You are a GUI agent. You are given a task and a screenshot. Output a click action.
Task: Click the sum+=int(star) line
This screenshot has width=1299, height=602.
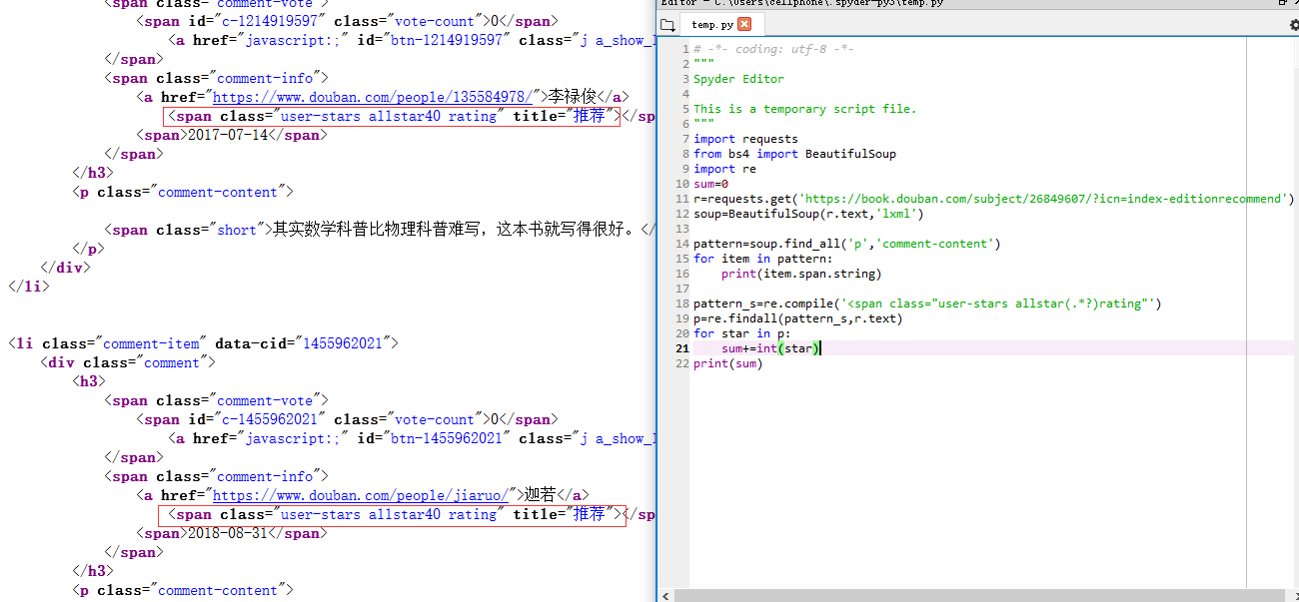click(x=770, y=348)
